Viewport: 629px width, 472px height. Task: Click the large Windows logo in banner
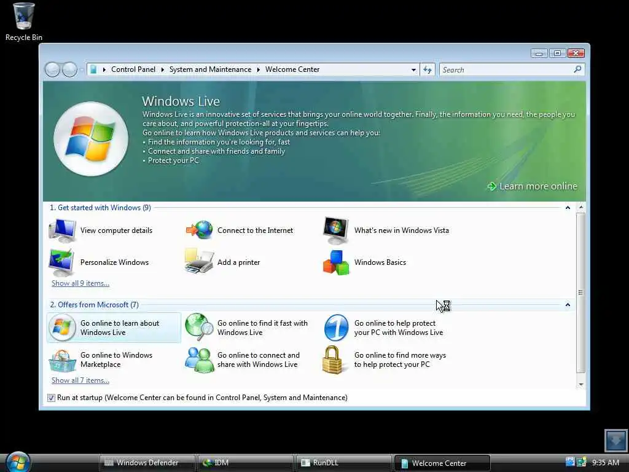coord(91,138)
